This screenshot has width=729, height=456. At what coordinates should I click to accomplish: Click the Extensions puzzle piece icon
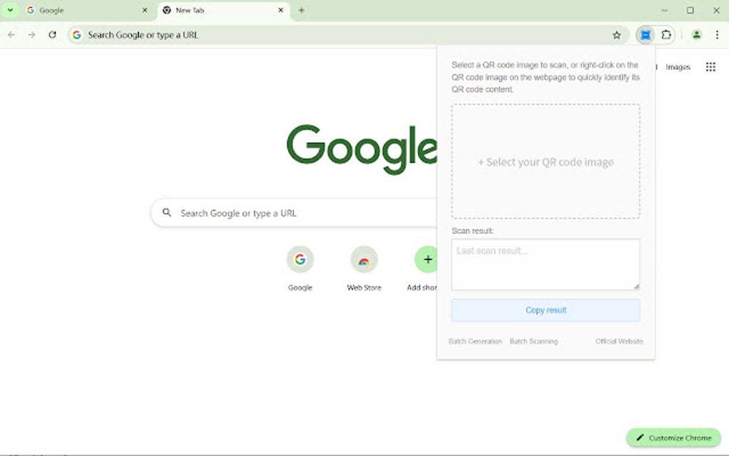coord(665,34)
